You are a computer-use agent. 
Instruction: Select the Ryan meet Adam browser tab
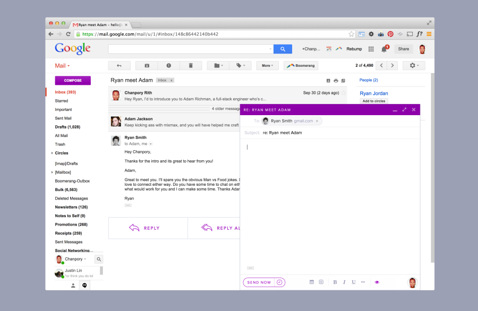tap(100, 24)
